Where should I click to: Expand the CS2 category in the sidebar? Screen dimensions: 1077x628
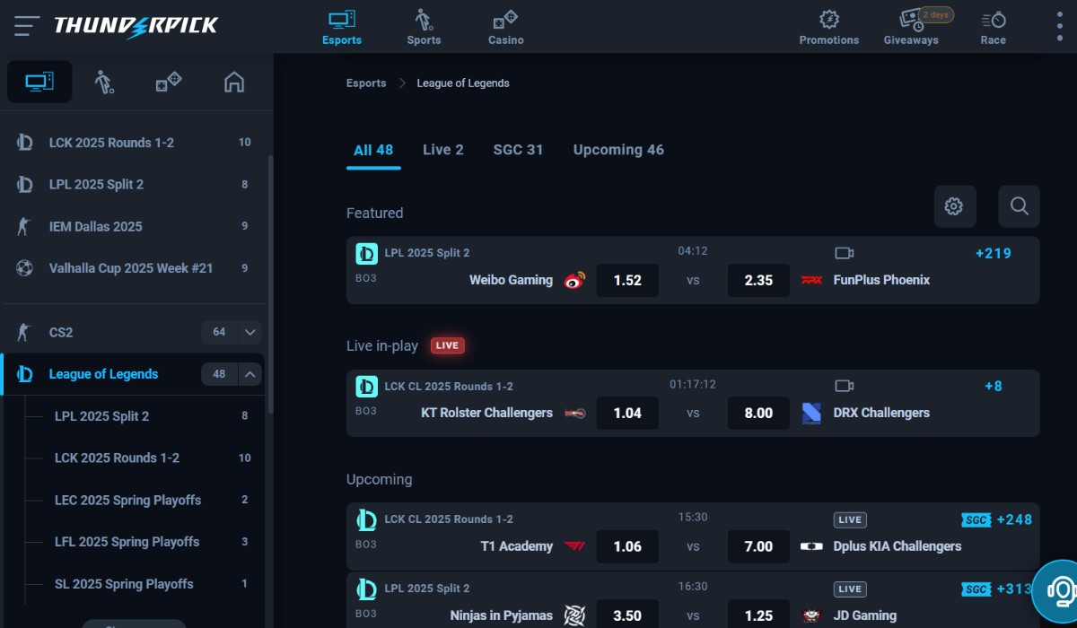(x=250, y=332)
